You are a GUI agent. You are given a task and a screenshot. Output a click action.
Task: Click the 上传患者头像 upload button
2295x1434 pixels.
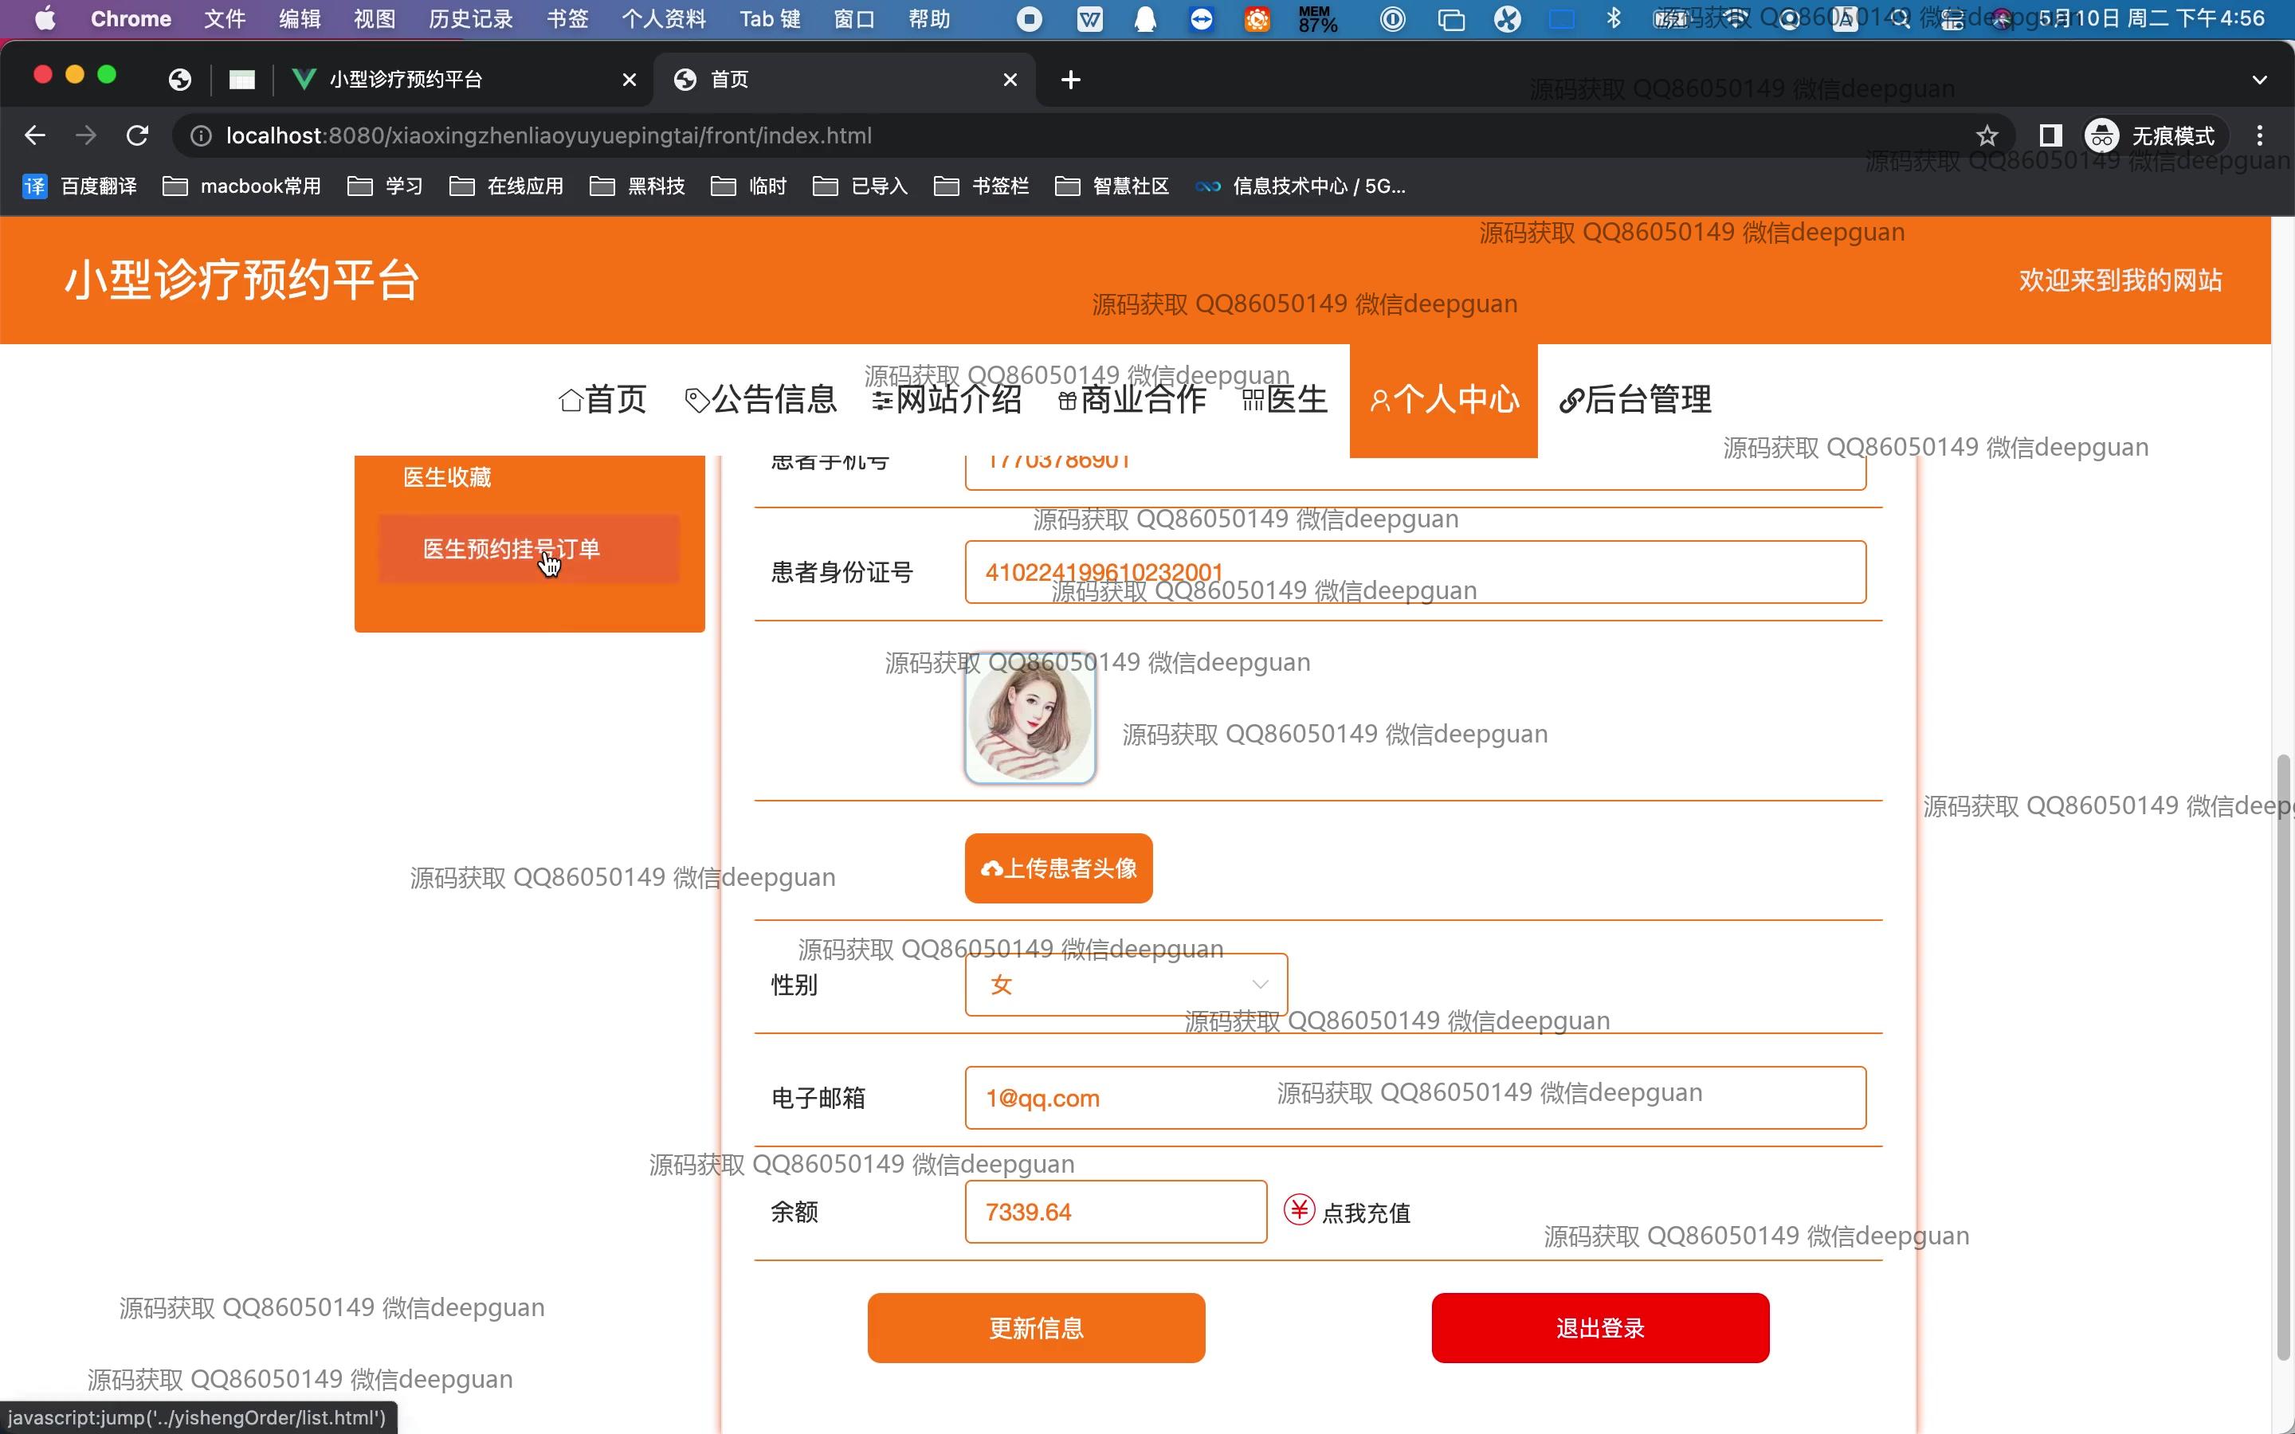click(1058, 868)
